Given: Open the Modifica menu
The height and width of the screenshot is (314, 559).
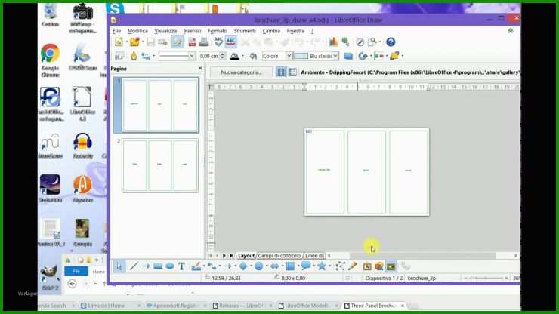Looking at the screenshot, I should click(137, 31).
